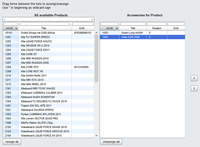Click the Unassign all button
Viewport: 200px width, 147px height.
pos(111,142)
